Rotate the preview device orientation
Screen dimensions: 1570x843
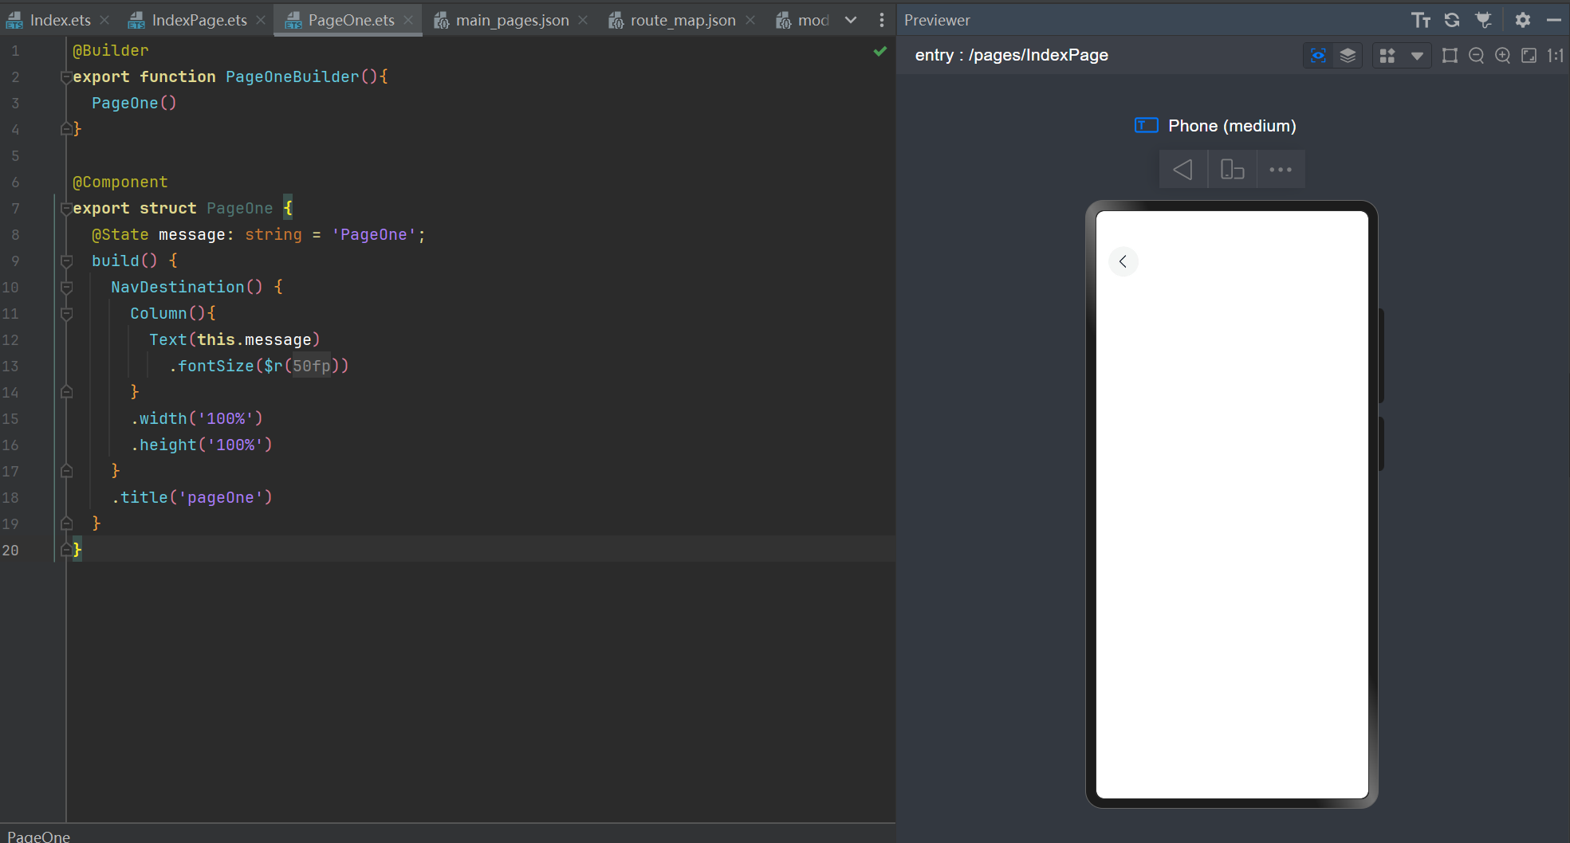1233,169
